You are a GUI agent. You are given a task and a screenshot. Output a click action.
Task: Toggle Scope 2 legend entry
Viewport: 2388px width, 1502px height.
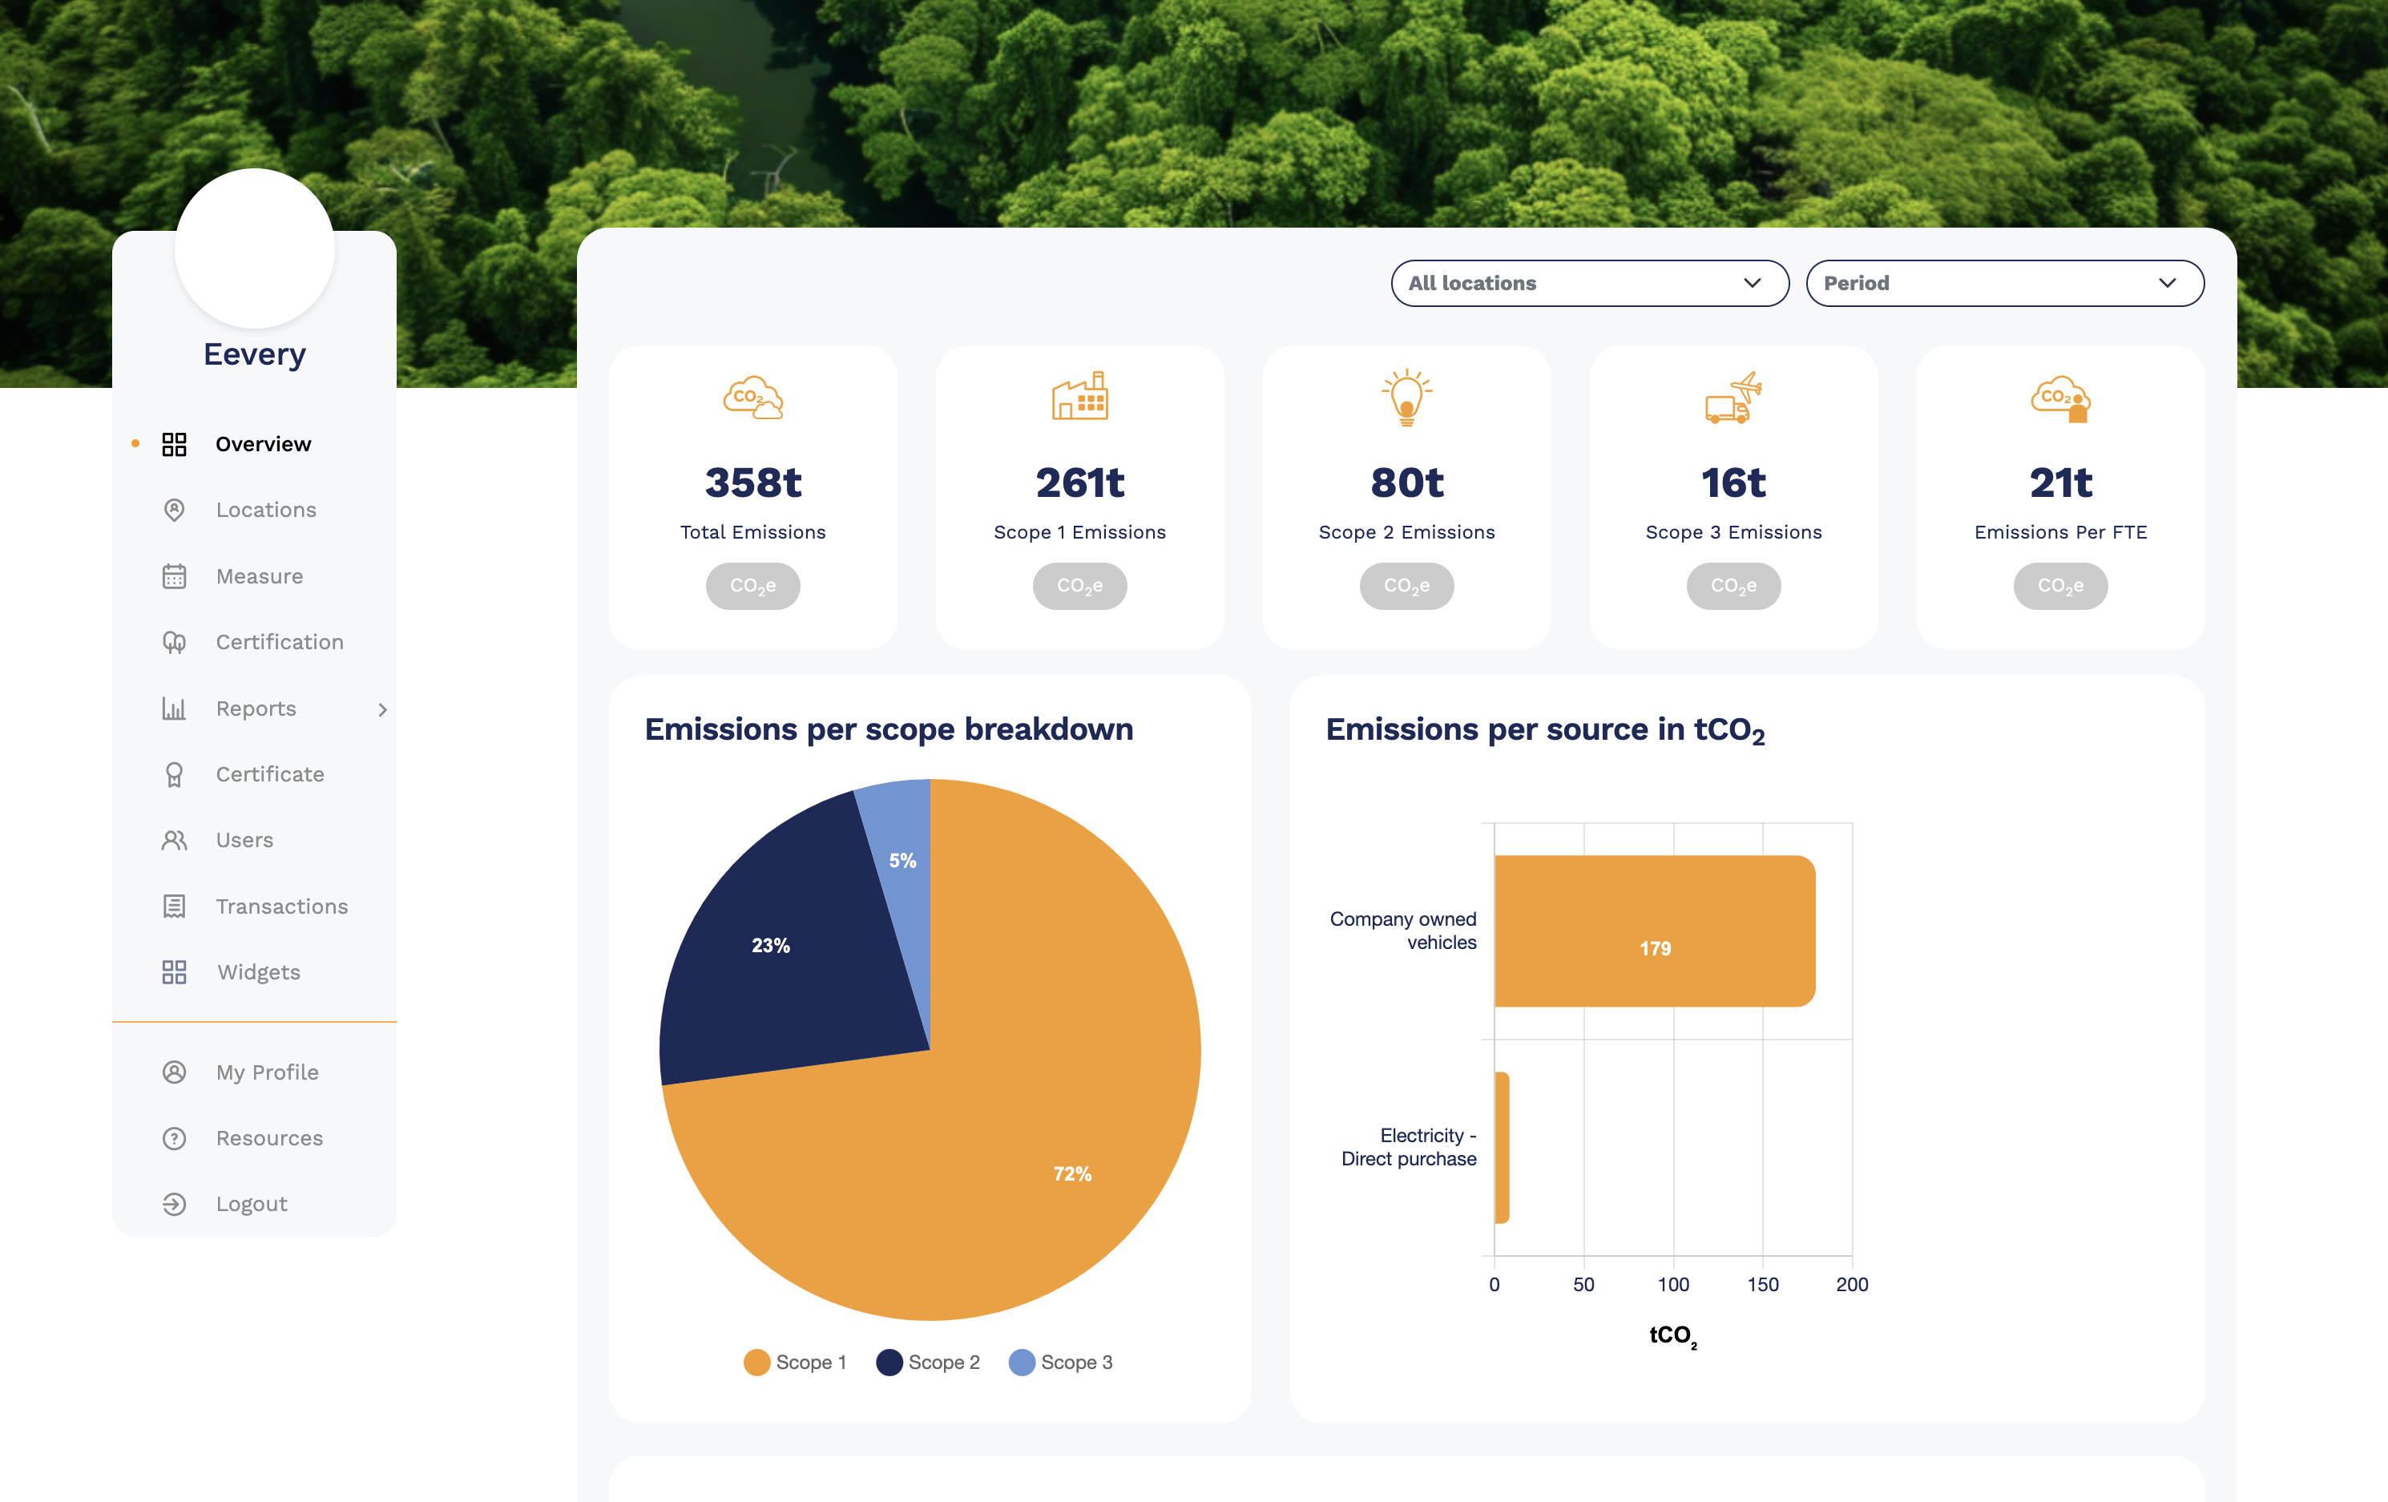tap(928, 1362)
